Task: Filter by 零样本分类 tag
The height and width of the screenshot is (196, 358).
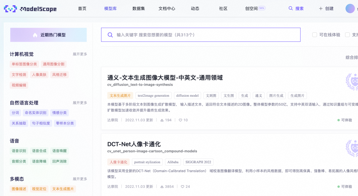Action: (65, 123)
